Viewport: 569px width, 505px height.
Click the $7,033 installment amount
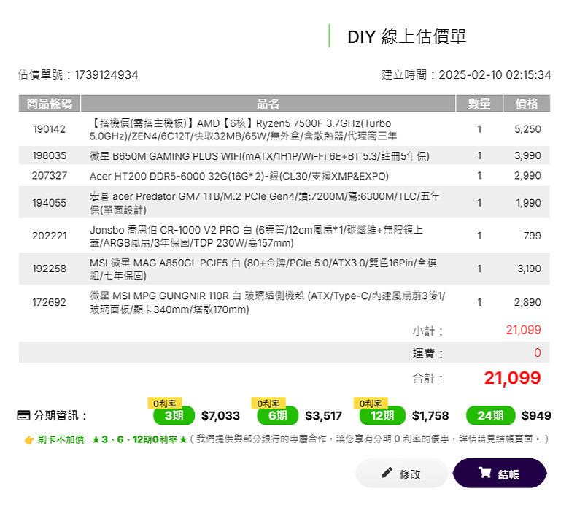pyautogui.click(x=220, y=416)
